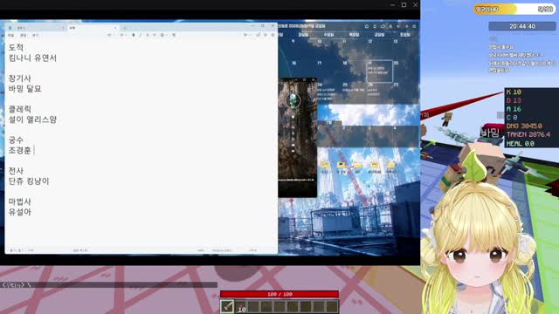Click the line 유설아
The height and width of the screenshot is (314, 559).
click(19, 212)
